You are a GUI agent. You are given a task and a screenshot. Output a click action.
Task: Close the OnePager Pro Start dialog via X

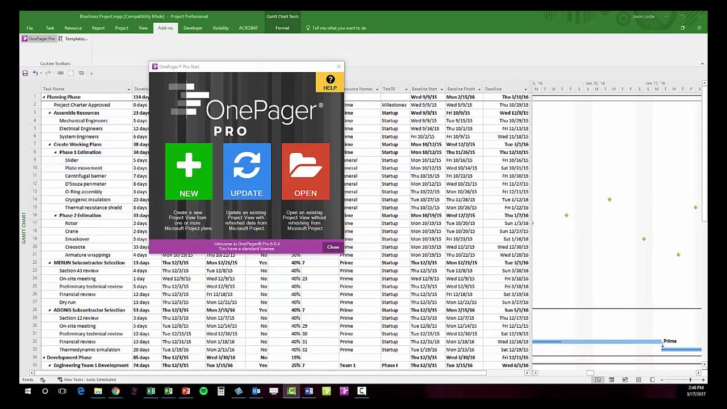pos(339,66)
